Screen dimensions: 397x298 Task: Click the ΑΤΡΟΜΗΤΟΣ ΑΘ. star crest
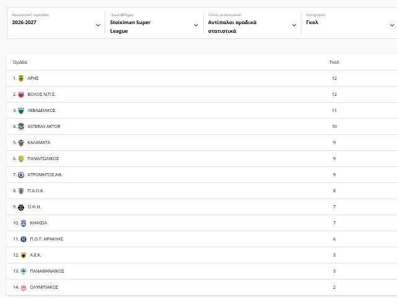point(21,175)
